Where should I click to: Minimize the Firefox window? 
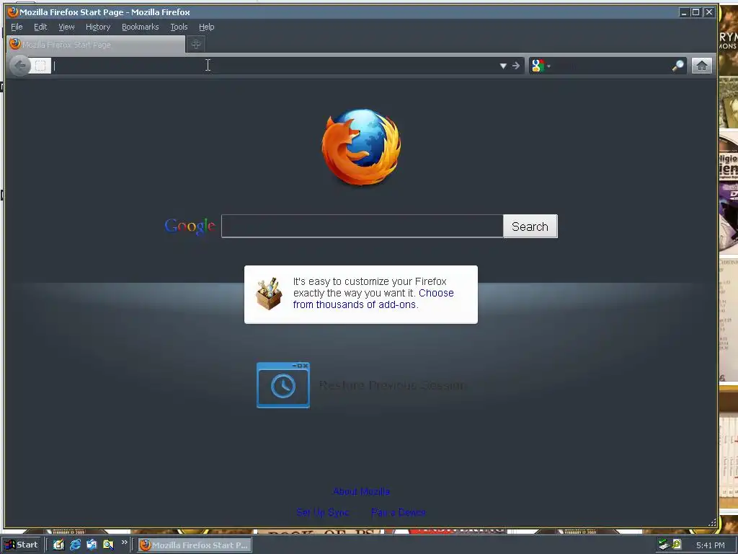[684, 12]
